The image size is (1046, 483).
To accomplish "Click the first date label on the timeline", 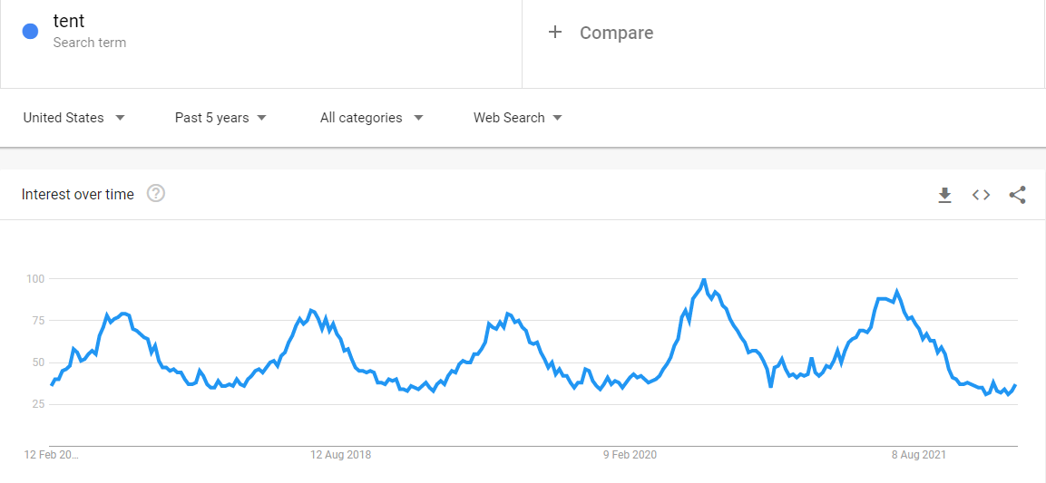I will click(52, 455).
